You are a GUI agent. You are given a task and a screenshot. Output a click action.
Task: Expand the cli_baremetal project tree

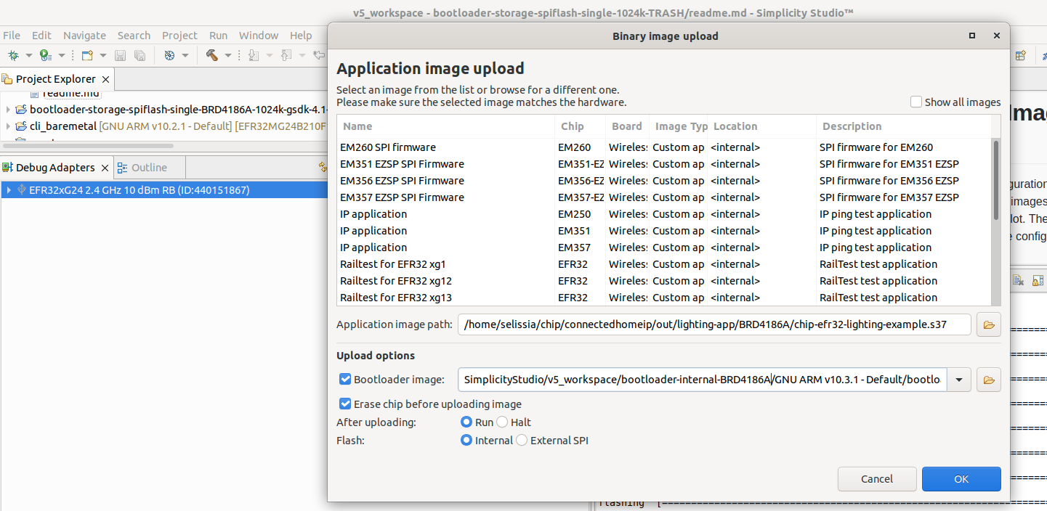coord(8,126)
